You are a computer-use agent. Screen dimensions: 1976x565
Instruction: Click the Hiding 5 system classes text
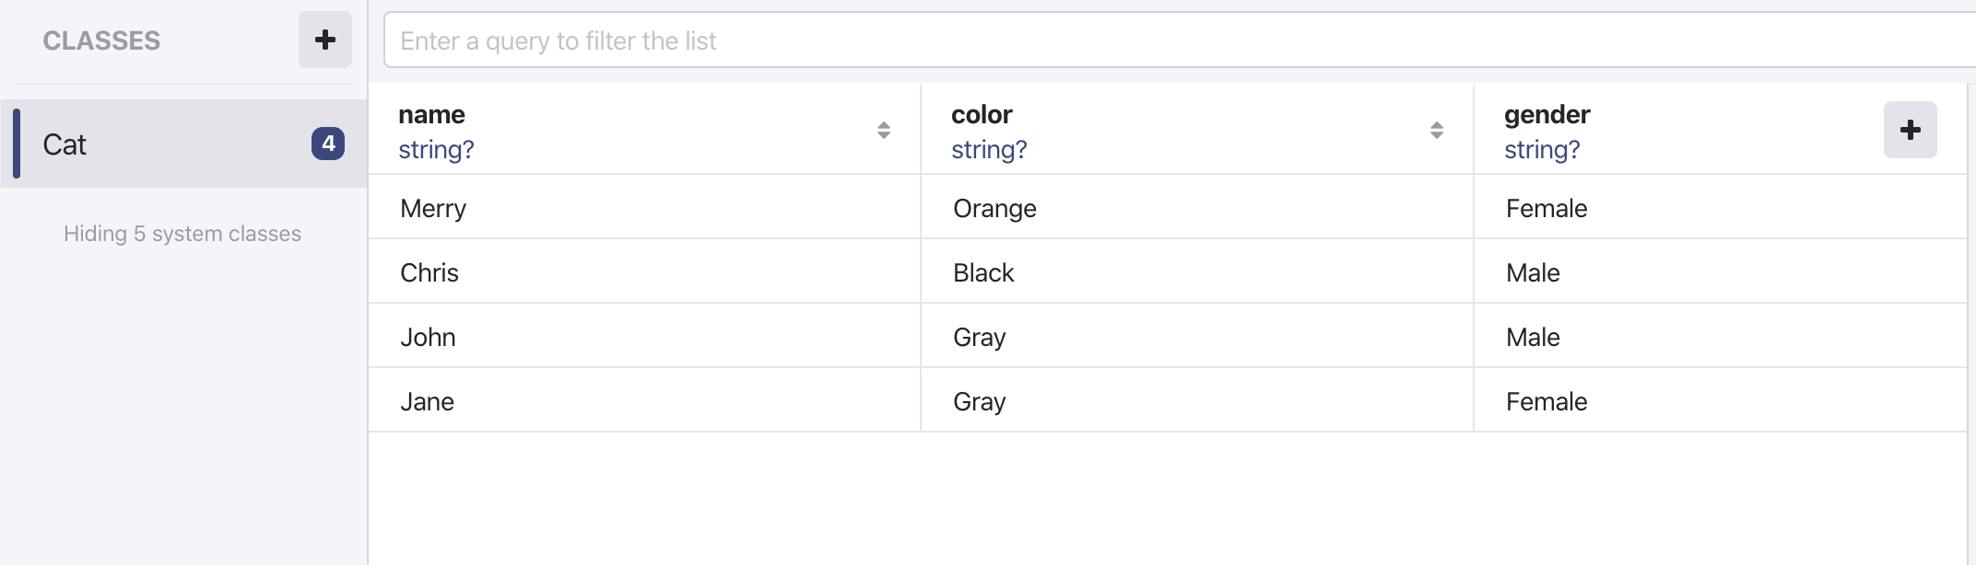(x=182, y=234)
